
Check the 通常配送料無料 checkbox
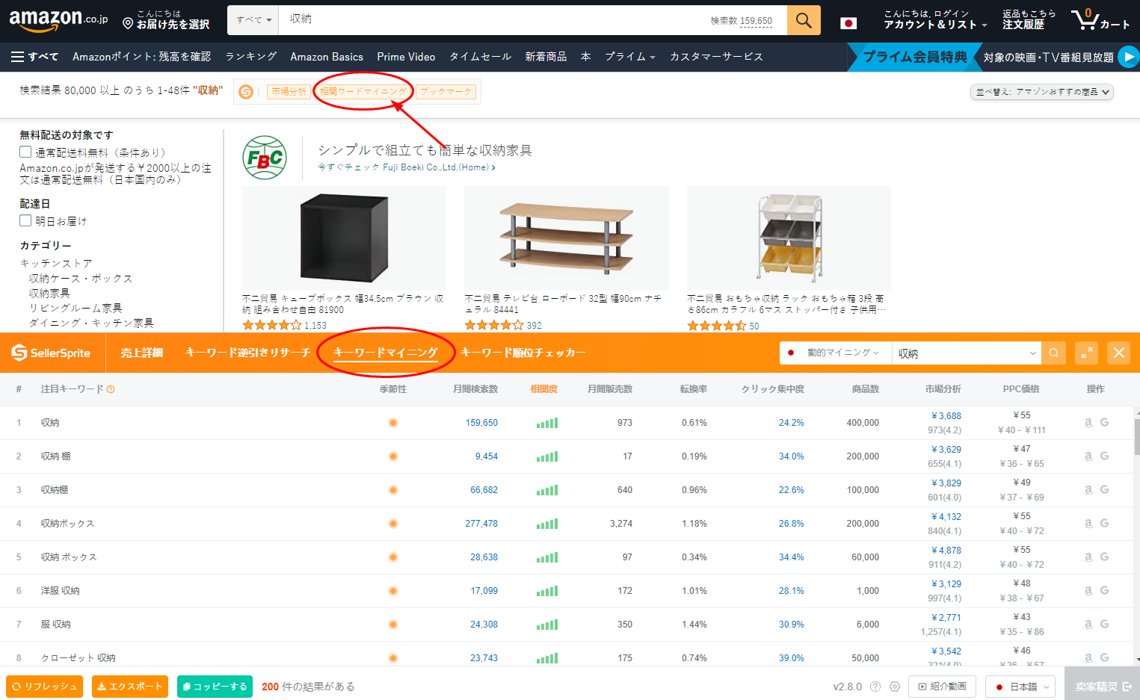click(x=25, y=152)
